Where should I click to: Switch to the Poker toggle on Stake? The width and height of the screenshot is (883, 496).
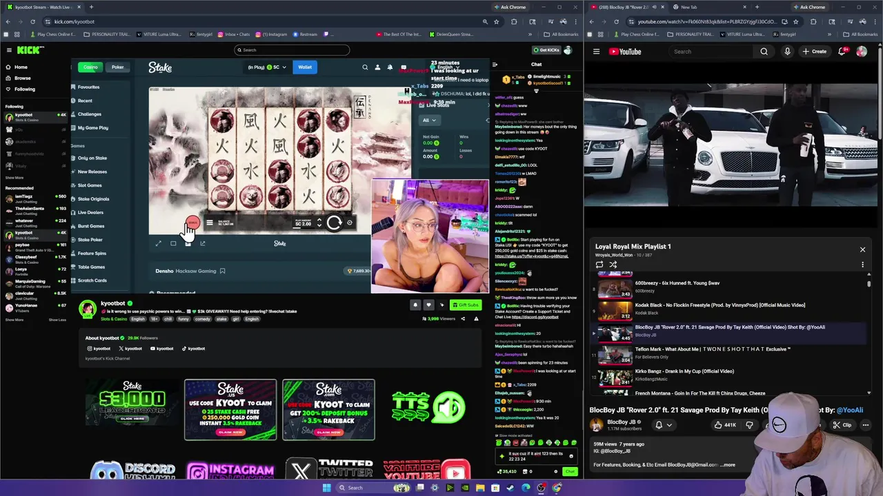(118, 67)
